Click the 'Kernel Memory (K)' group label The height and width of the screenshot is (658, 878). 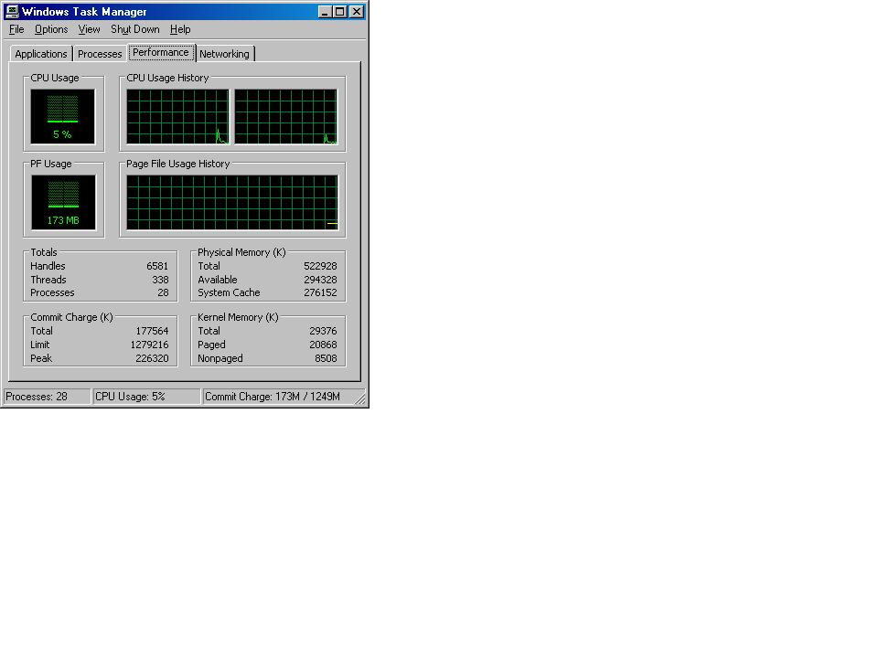point(238,317)
